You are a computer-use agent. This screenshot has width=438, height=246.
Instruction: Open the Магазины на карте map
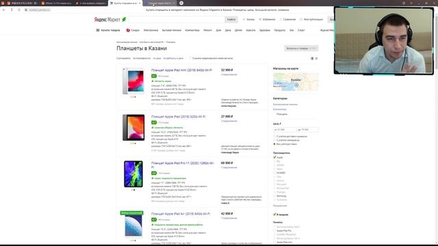click(296, 82)
